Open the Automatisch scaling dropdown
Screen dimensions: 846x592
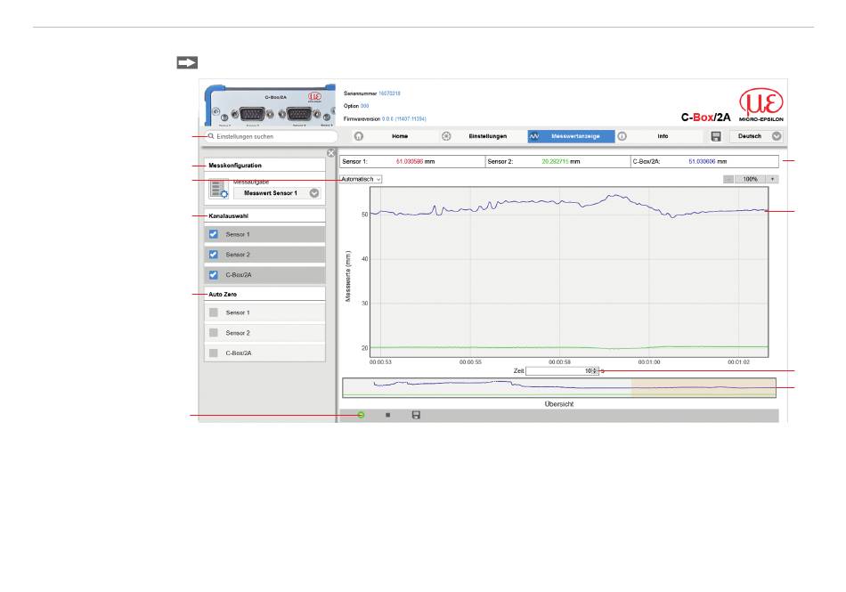point(361,179)
